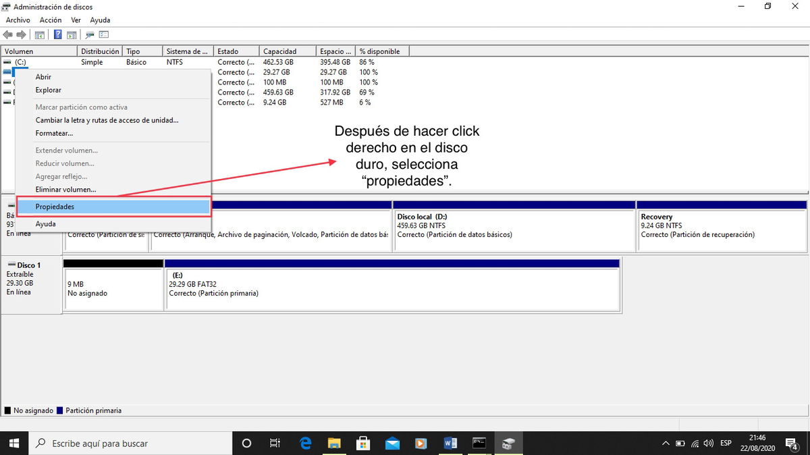This screenshot has width=810, height=455.
Task: Choose Formatear... from the context menu
Action: pyautogui.click(x=54, y=133)
